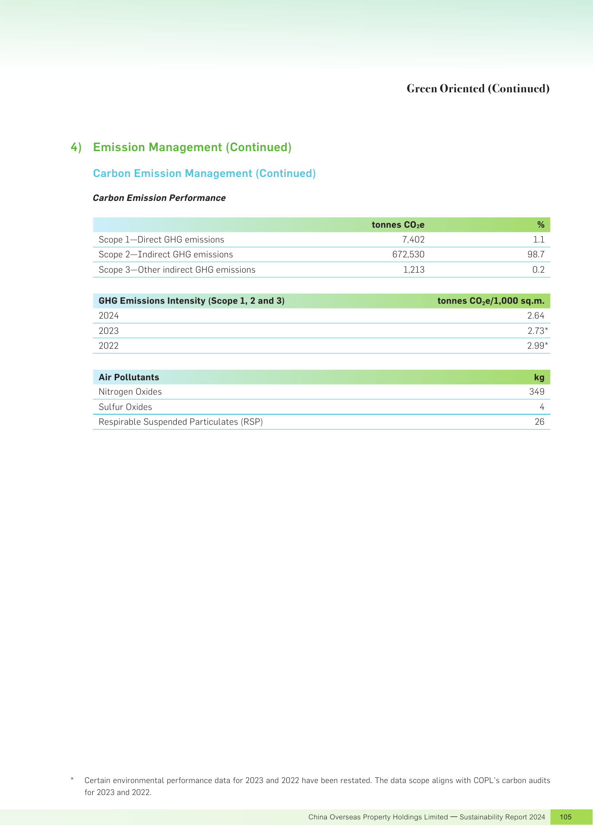
Task: Click the 'Carbon Emission Management (Continued)' subheading
Action: (x=205, y=173)
